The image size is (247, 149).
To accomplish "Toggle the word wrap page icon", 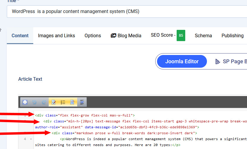I will pos(72,102).
